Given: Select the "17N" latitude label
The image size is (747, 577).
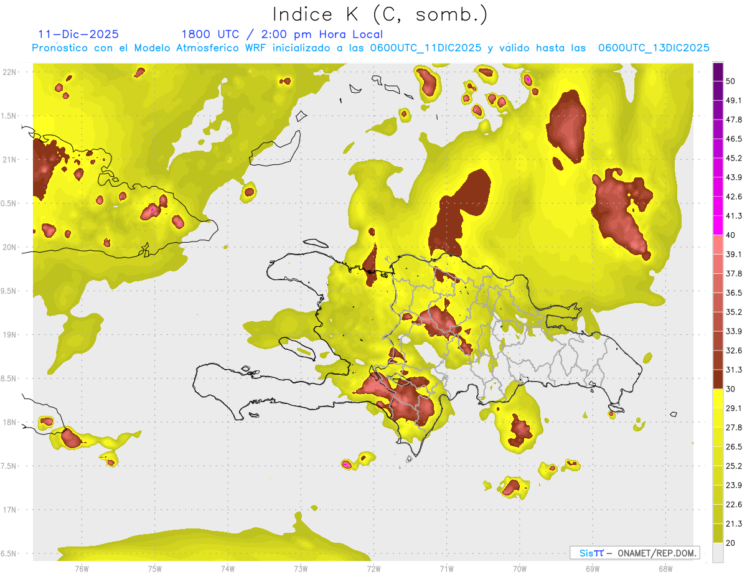Looking at the screenshot, I should point(9,510).
